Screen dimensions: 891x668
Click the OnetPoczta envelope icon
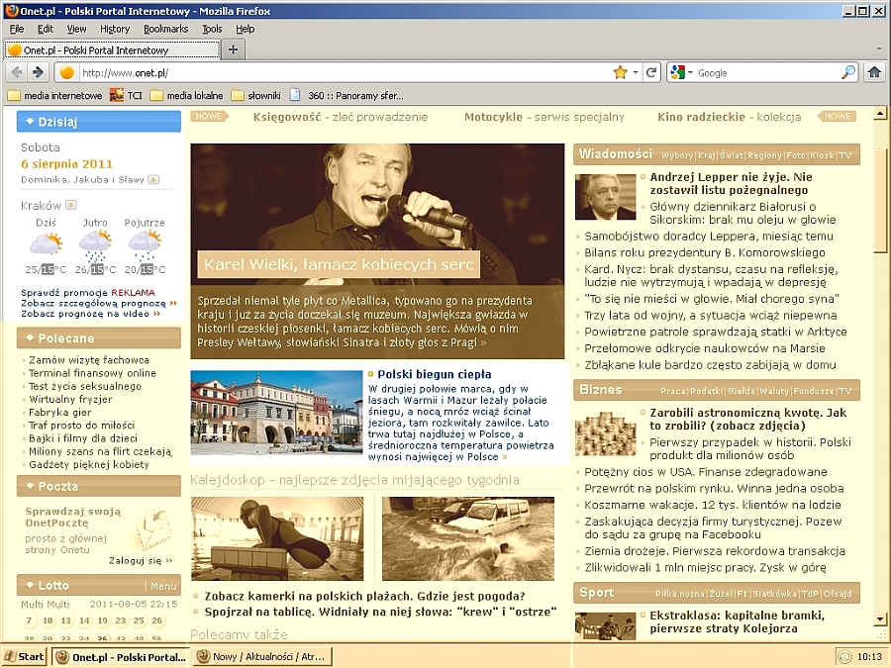coord(153,530)
